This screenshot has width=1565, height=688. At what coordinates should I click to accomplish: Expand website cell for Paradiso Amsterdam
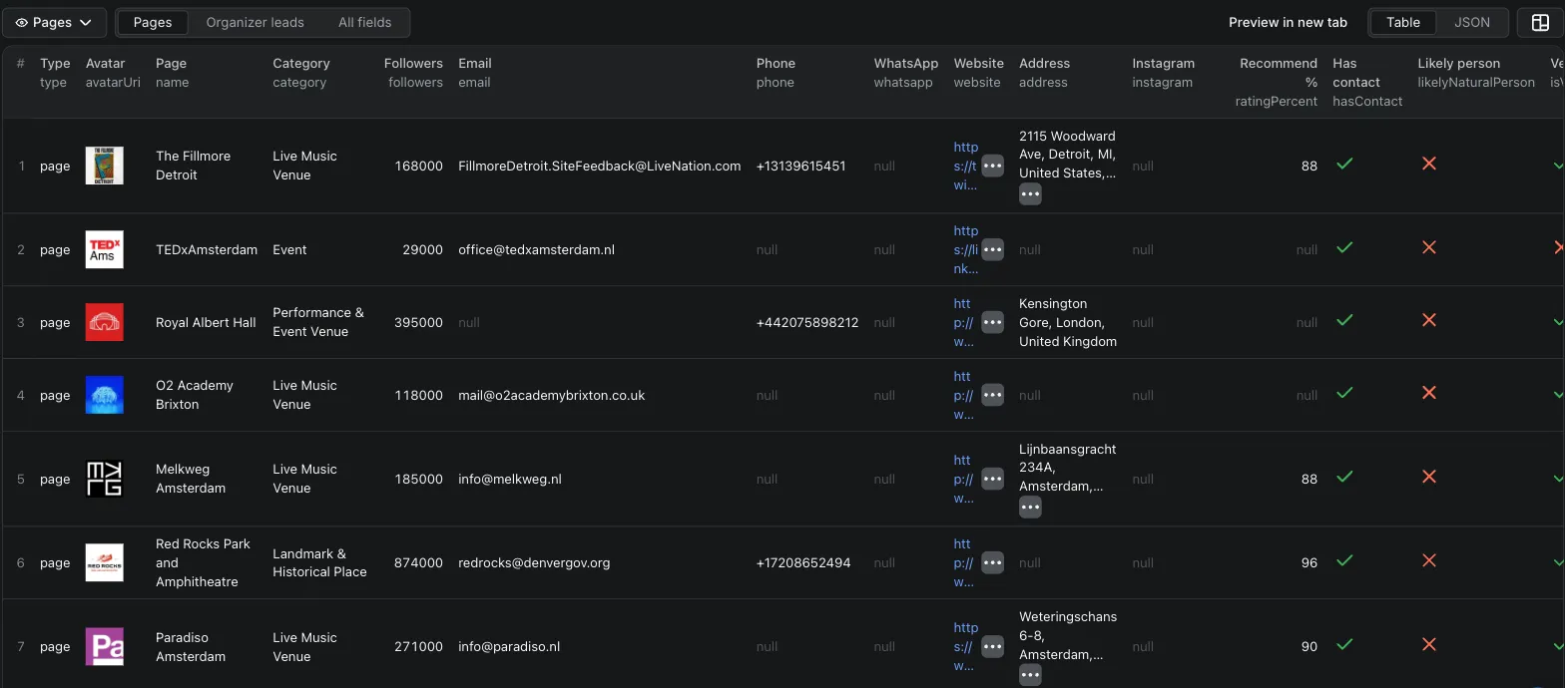click(x=992, y=646)
